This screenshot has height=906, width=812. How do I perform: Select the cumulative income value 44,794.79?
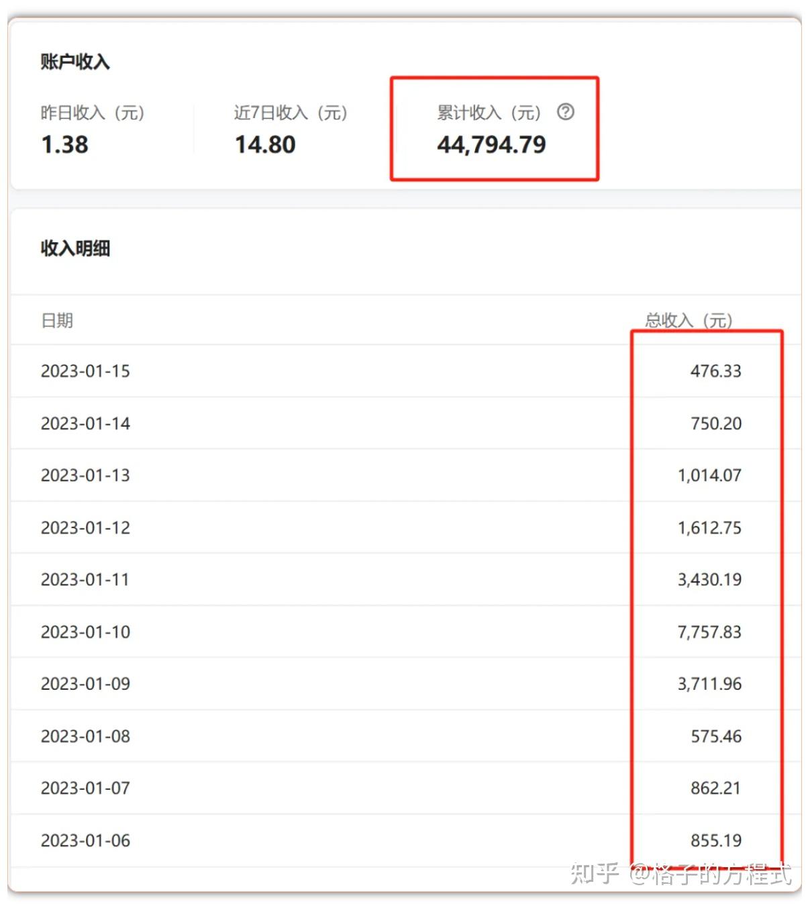pyautogui.click(x=492, y=144)
